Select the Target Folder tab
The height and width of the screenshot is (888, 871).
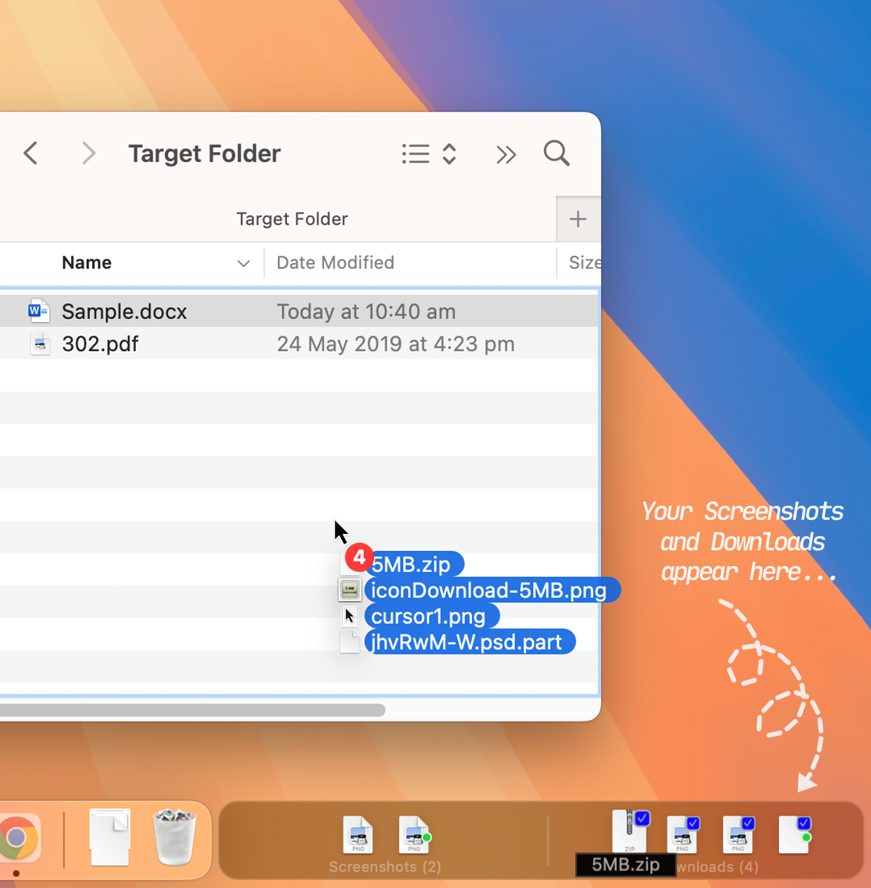(291, 219)
